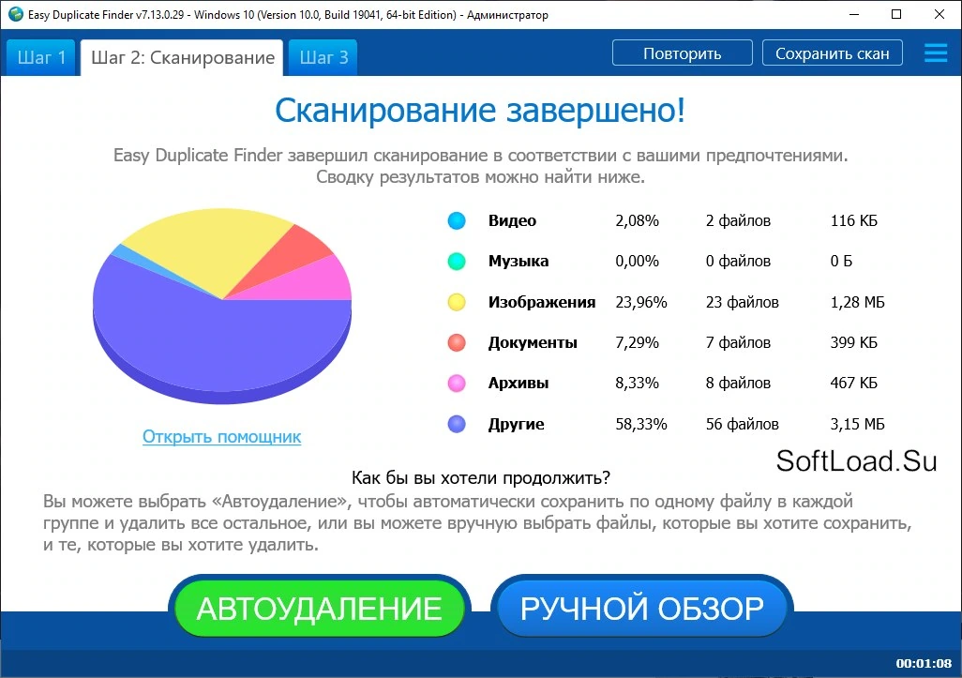Select the Архивы category label
The height and width of the screenshot is (678, 962).
(x=519, y=383)
